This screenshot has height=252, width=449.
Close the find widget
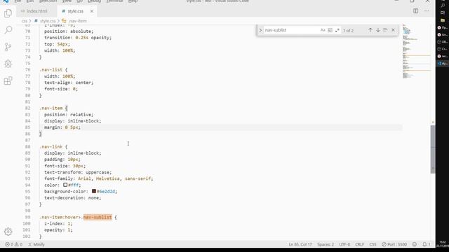pyautogui.click(x=393, y=30)
